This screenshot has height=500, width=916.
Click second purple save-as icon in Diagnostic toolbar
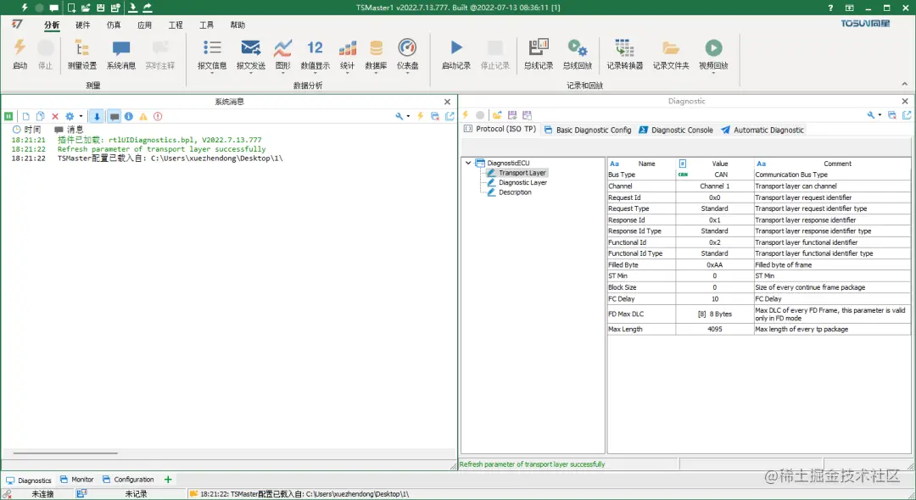point(527,115)
